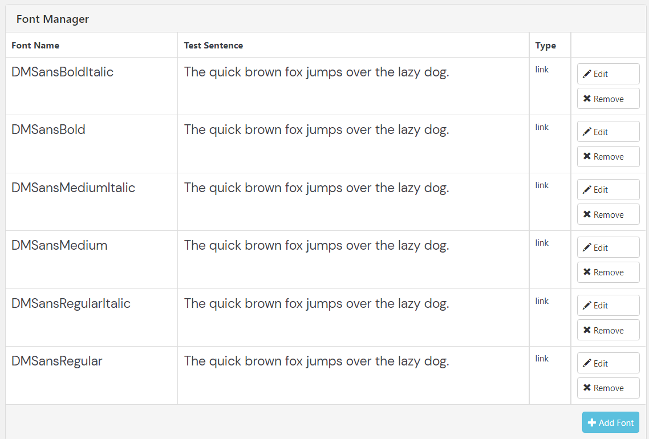
Task: Edit the DMSansMediumItalic font
Action: point(608,190)
